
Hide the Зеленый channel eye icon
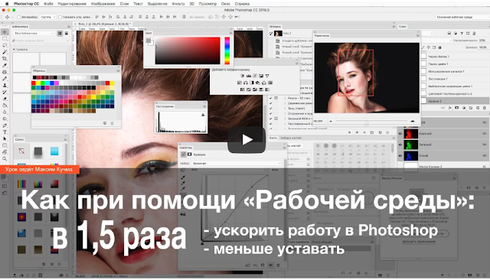pos(400,145)
